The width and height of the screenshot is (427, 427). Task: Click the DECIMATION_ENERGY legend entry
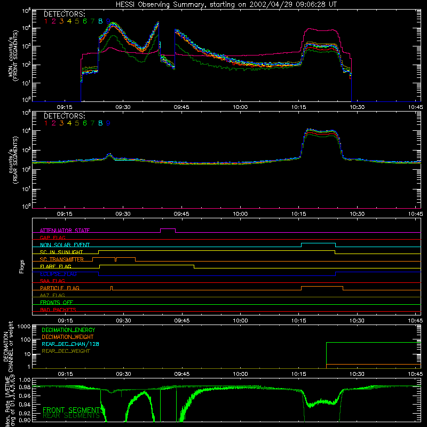click(68, 330)
